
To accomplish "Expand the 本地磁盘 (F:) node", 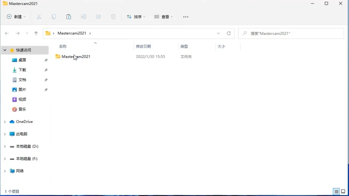I will (x=5, y=159).
